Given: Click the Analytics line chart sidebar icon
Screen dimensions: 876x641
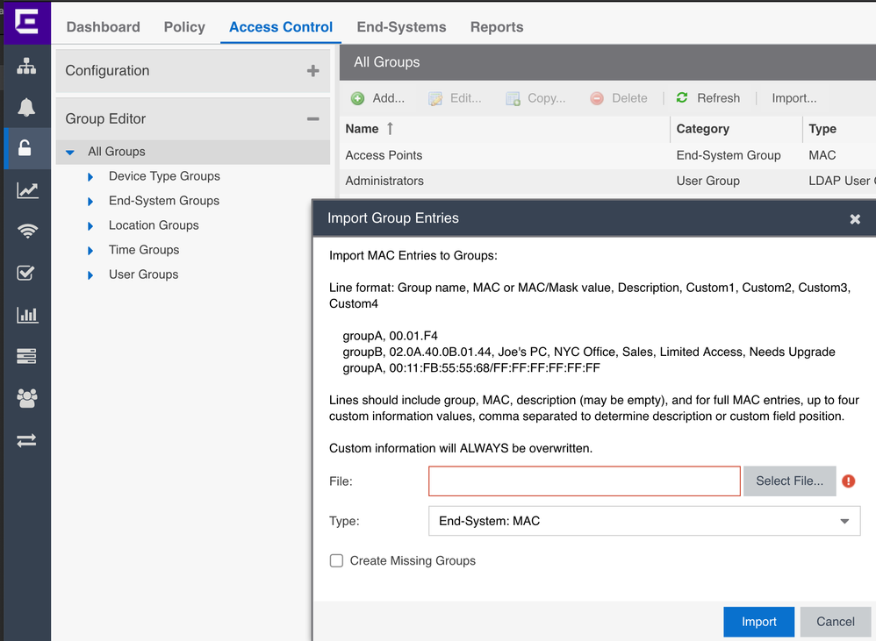Looking at the screenshot, I should (26, 190).
